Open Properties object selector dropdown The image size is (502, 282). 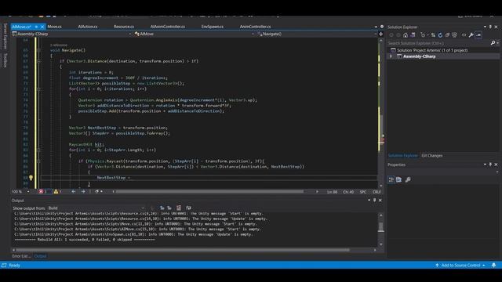[497, 172]
